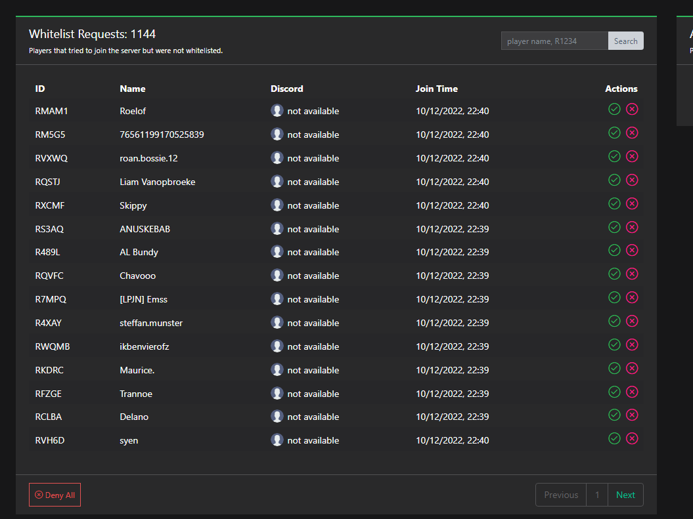Image resolution: width=693 pixels, height=519 pixels.
Task: Deny whitelist request for Skippy
Action: [632, 203]
